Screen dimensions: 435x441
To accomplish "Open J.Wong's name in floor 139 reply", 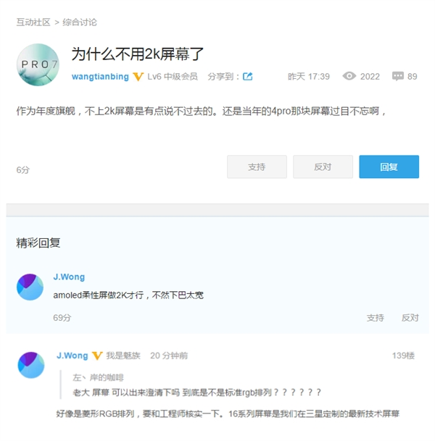I will pos(72,356).
